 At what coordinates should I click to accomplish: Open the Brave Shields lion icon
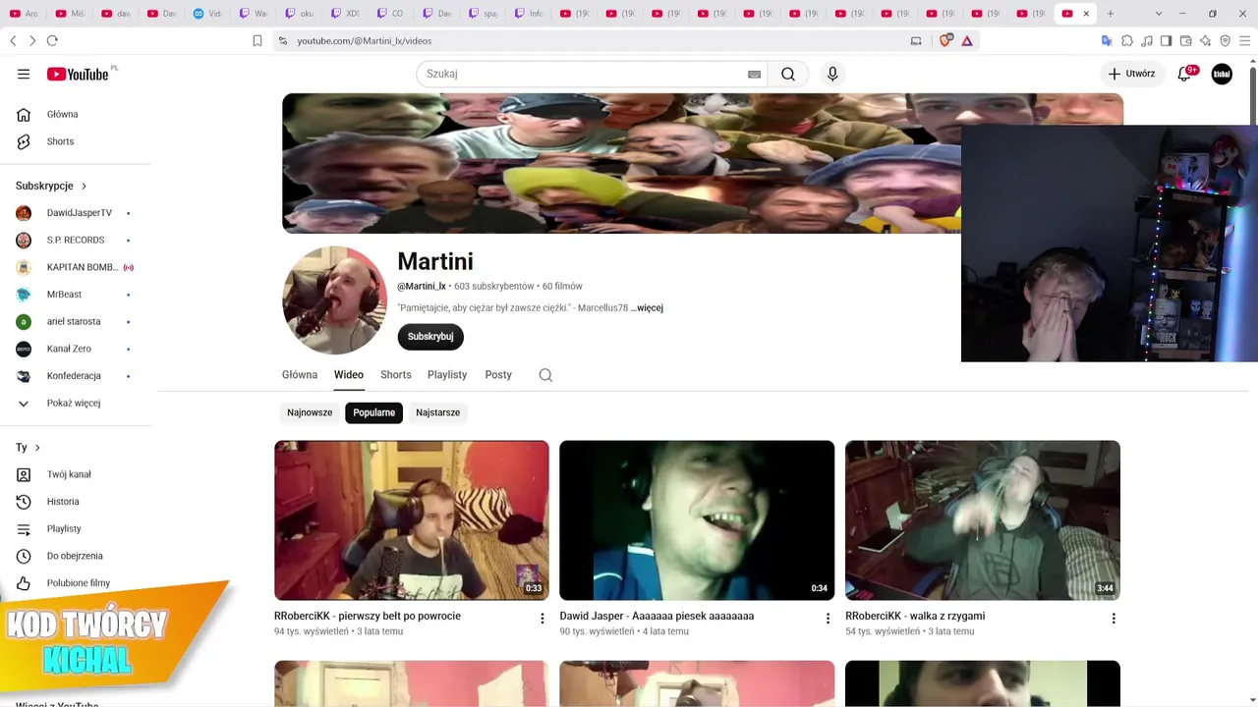946,40
